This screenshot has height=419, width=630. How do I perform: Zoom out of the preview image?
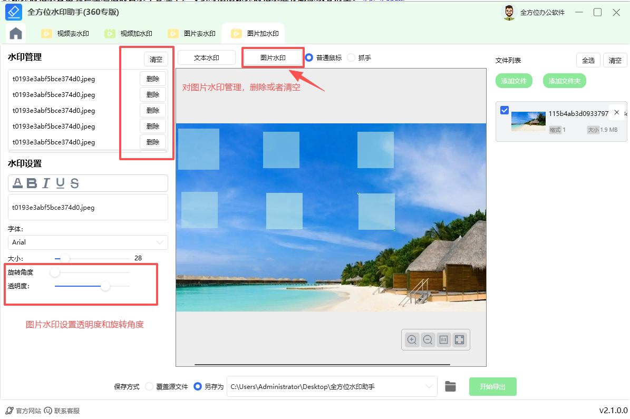[428, 339]
